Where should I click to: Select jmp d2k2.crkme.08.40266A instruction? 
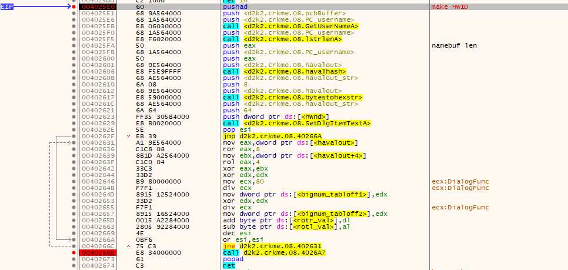coord(272,136)
